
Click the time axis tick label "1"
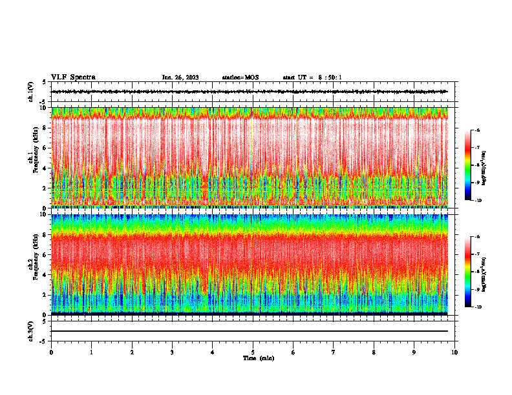(91, 352)
